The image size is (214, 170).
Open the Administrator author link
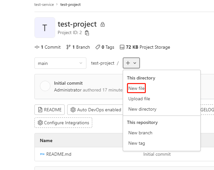[x=68, y=90]
